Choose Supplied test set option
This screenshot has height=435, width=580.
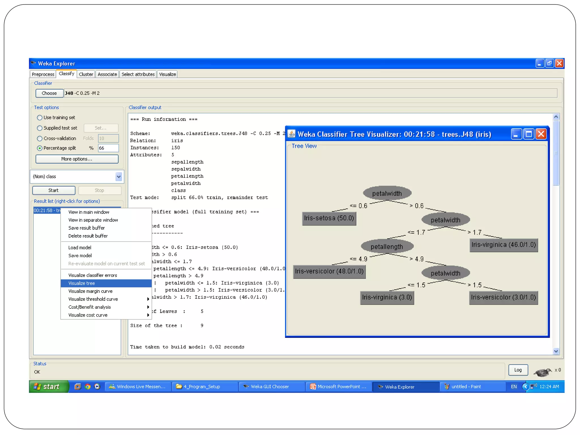point(40,128)
